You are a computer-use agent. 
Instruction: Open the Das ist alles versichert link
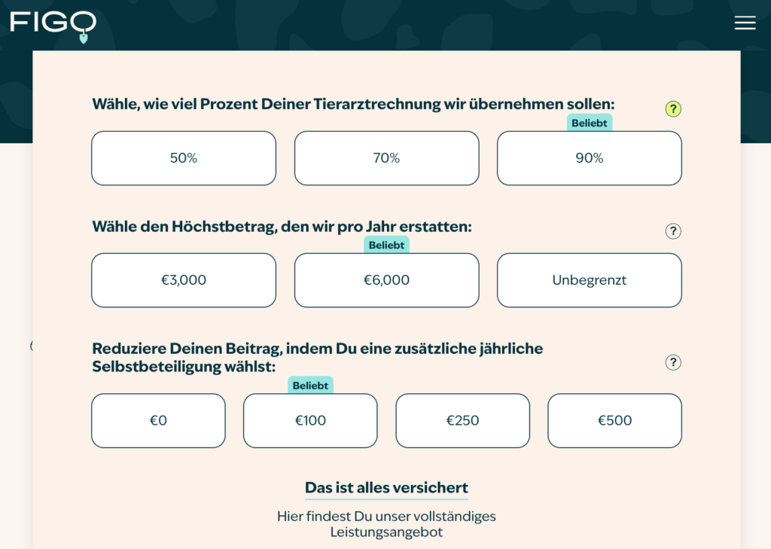point(386,486)
